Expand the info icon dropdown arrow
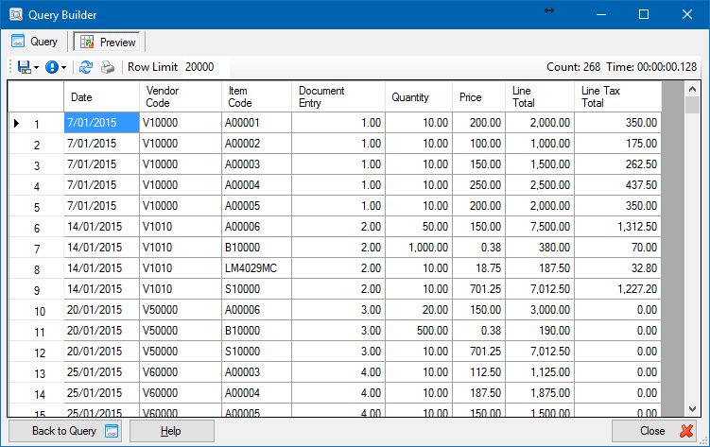The width and height of the screenshot is (710, 447). pos(64,67)
